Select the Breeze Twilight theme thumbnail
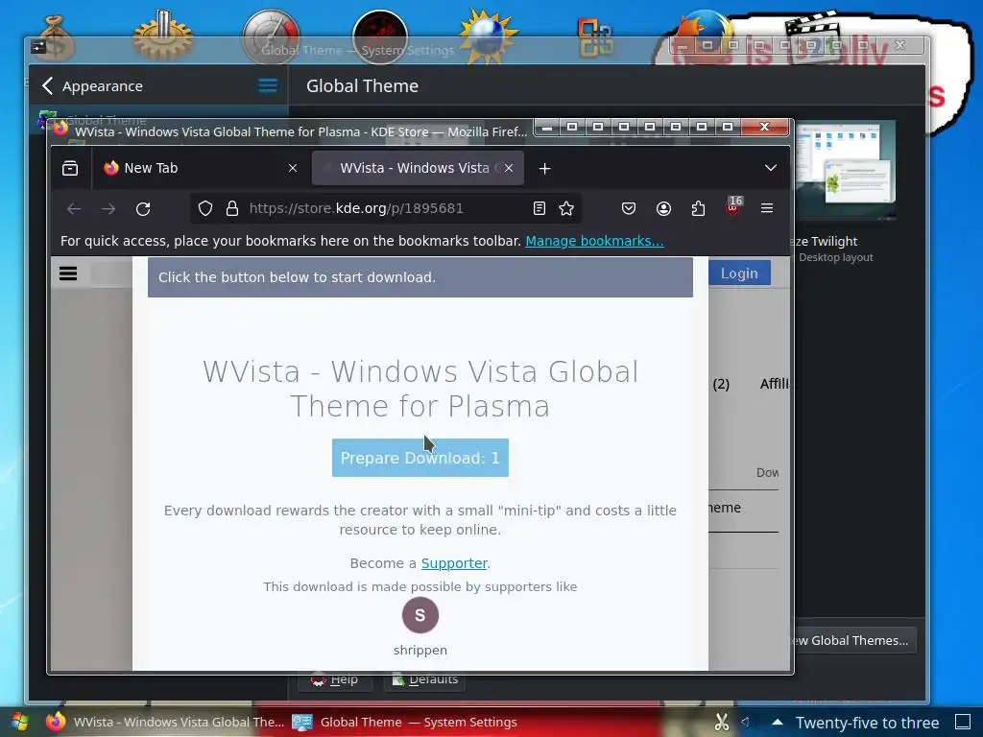The image size is (983, 737). pos(845,171)
